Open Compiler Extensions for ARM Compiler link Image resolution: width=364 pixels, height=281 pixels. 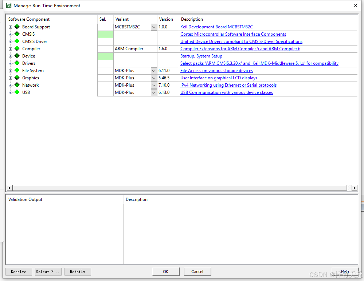pos(240,49)
